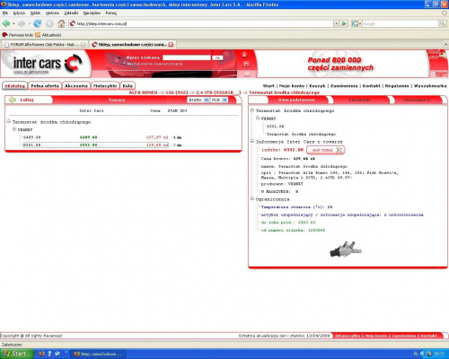
Task: Click the Inter Cars logo
Action: tap(47, 64)
